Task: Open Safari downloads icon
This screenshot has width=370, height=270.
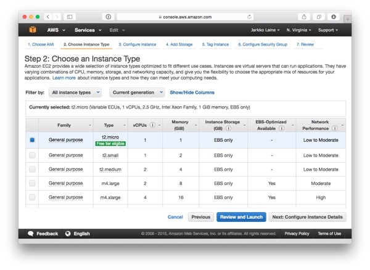Action: coord(334,17)
